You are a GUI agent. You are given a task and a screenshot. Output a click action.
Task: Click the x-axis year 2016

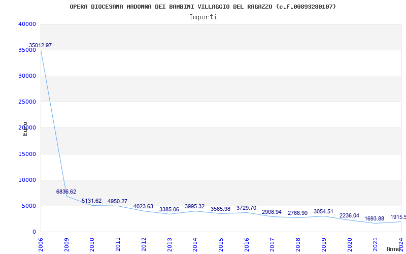coord(247,245)
